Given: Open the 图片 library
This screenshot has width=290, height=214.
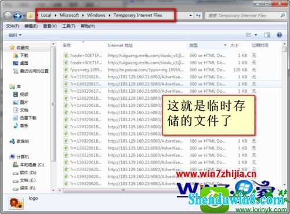Looking at the screenshot, I should pos(24,102).
